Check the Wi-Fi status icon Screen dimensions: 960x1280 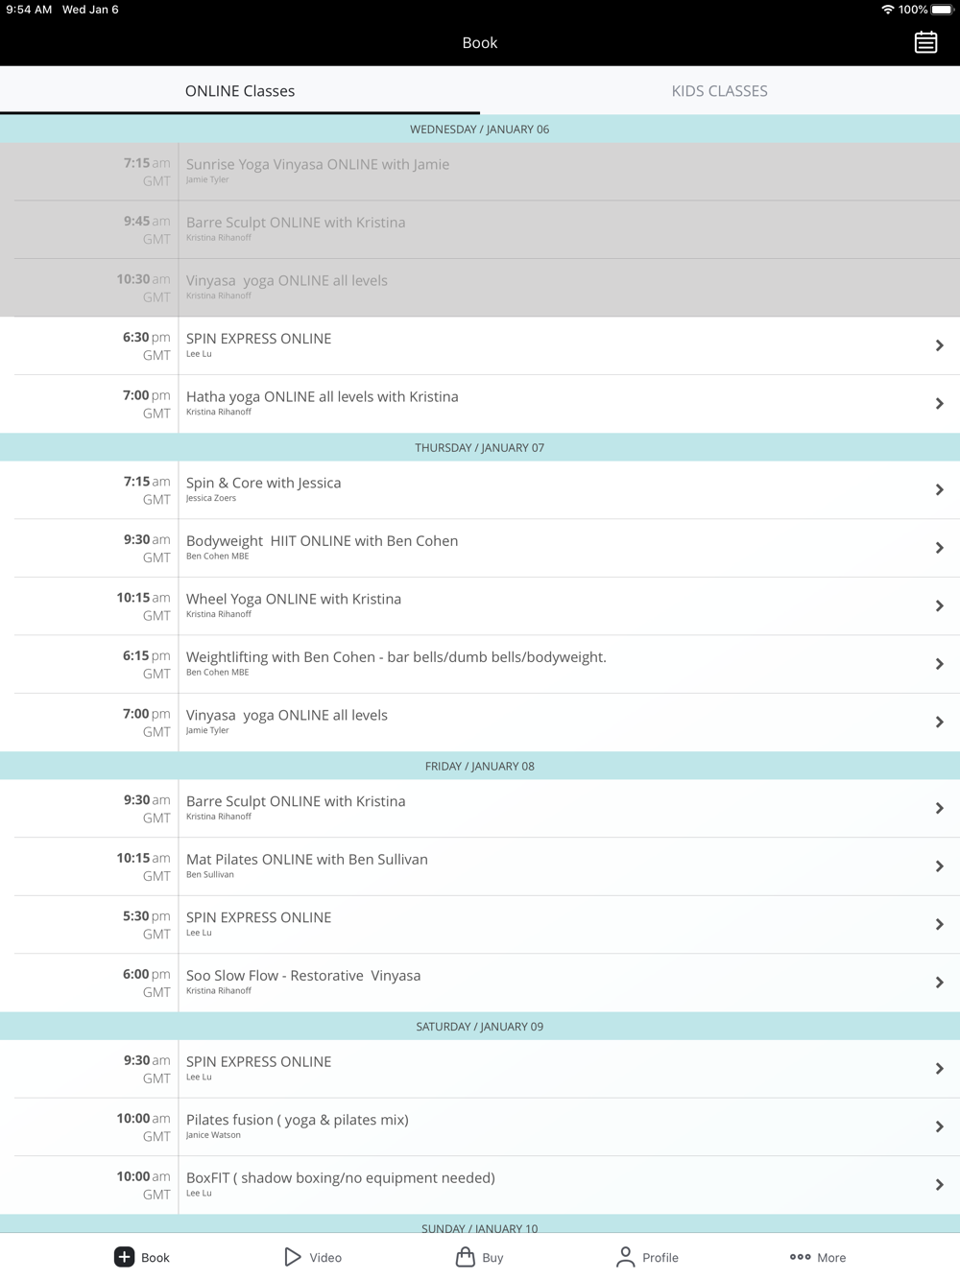pos(887,10)
